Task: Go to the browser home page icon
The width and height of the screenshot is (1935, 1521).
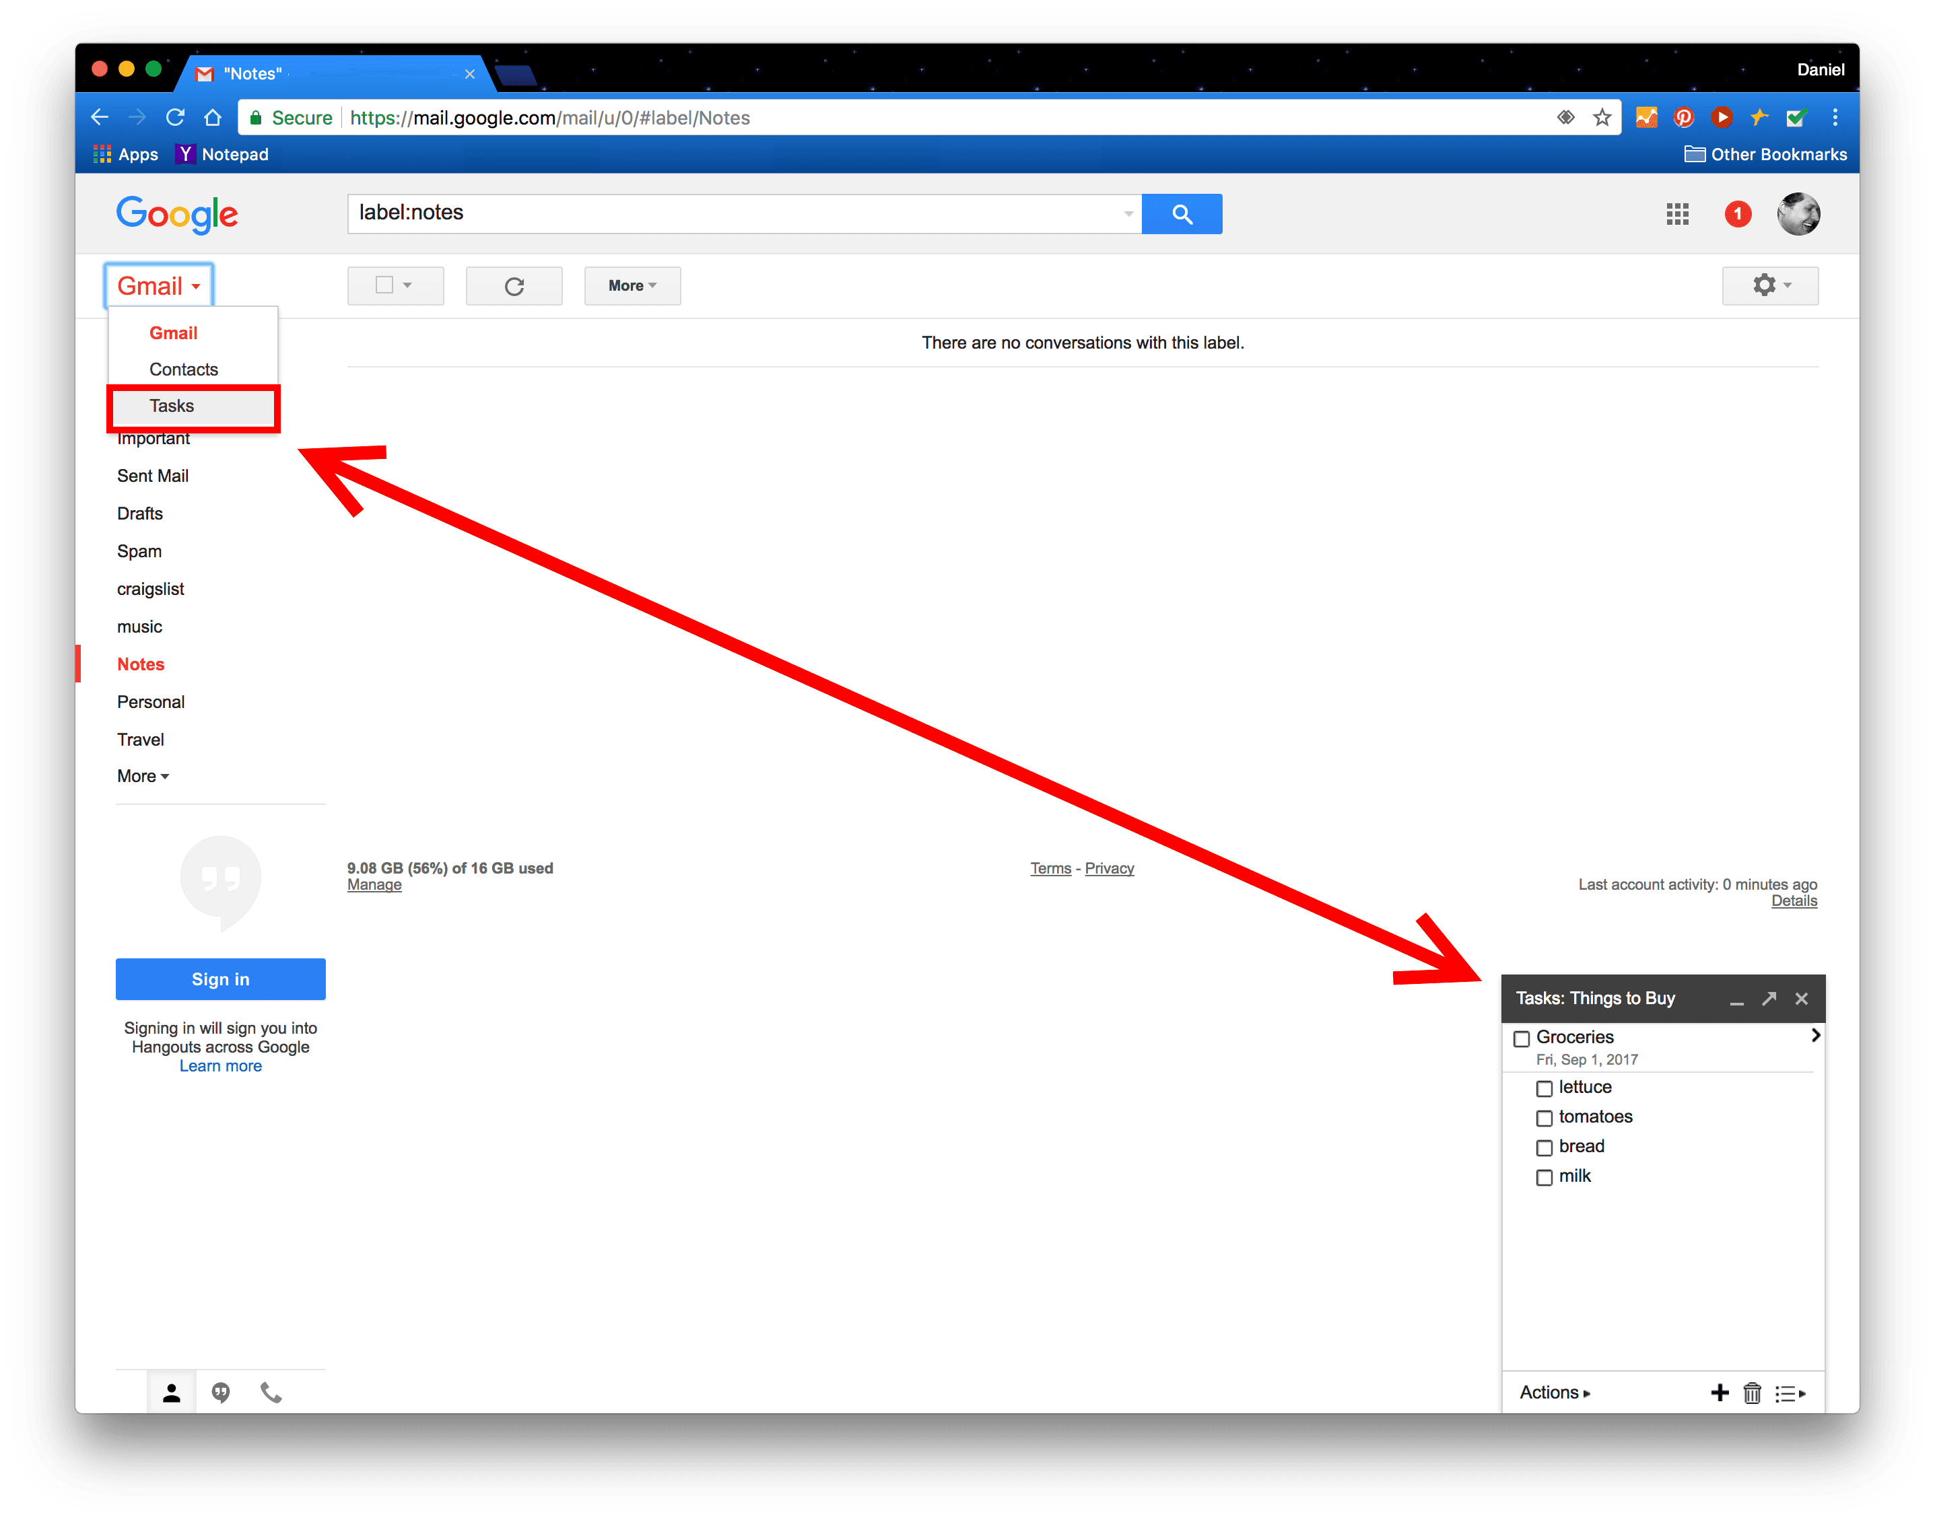Action: click(213, 118)
